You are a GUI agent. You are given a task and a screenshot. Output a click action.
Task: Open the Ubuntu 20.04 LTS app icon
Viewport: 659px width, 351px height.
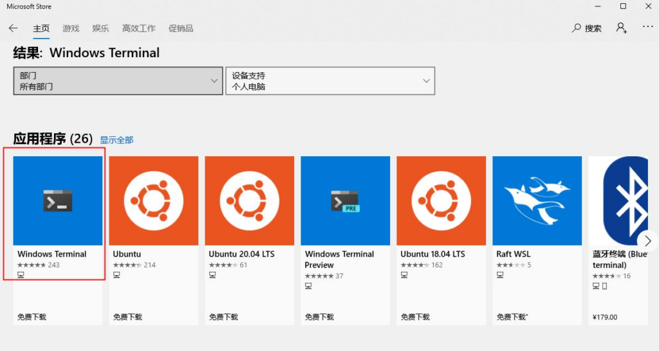pyautogui.click(x=249, y=201)
